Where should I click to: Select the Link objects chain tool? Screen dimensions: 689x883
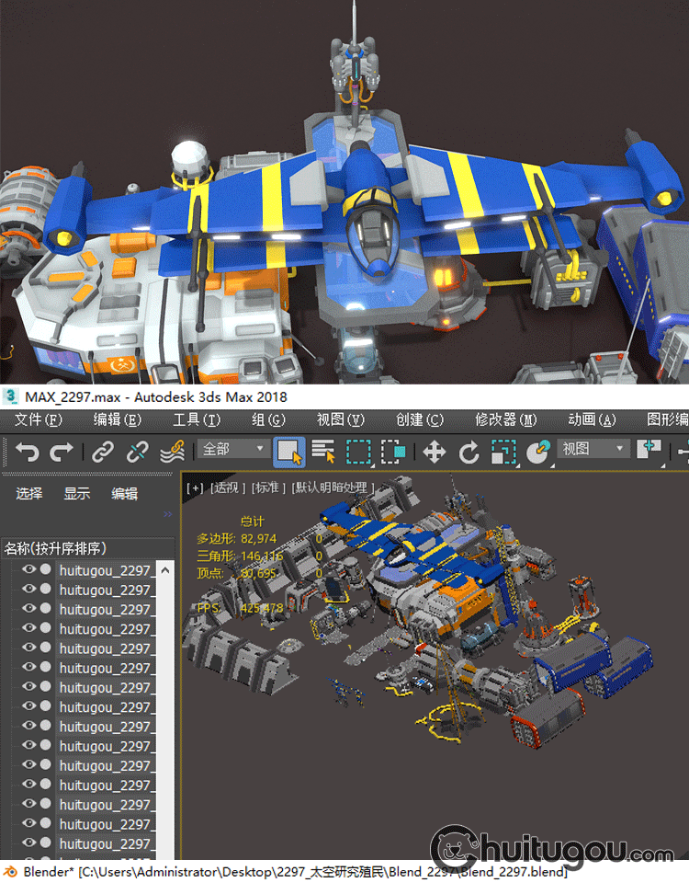pos(102,452)
